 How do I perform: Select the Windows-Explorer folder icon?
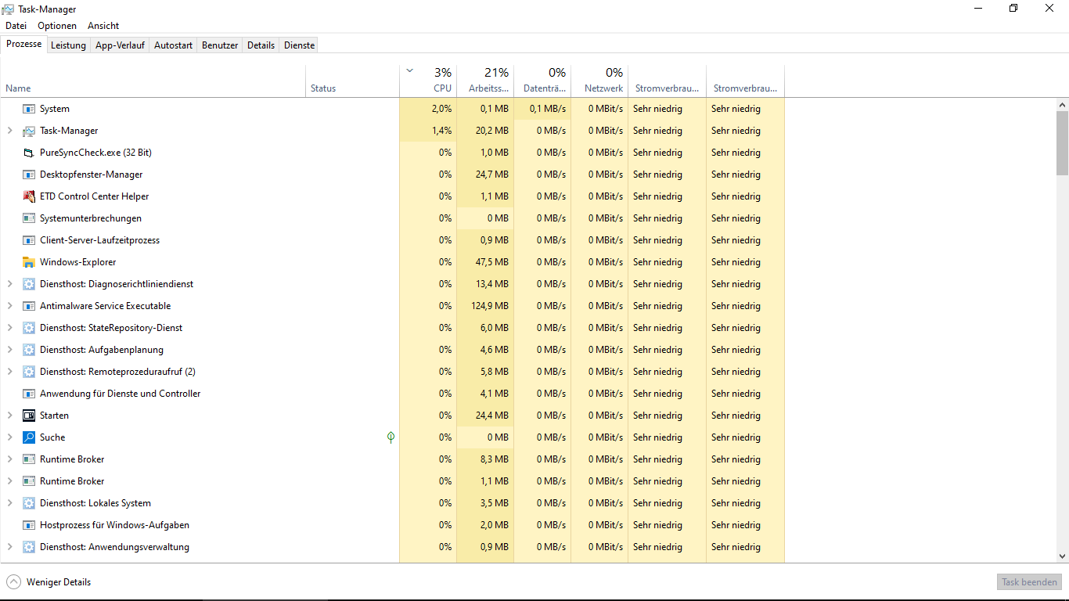[x=29, y=262]
